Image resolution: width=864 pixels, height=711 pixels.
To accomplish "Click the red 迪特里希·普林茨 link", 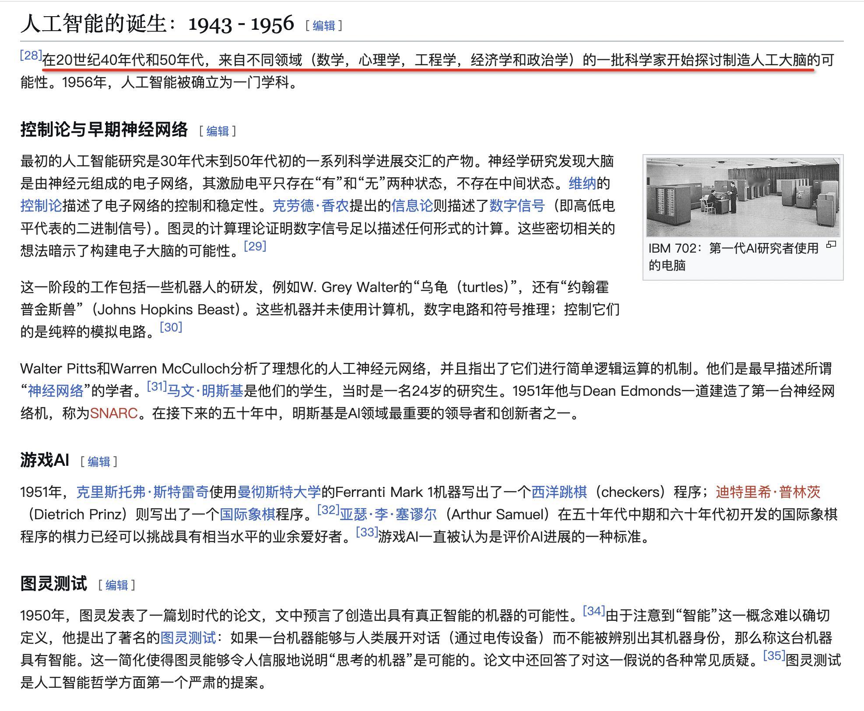I will [768, 492].
